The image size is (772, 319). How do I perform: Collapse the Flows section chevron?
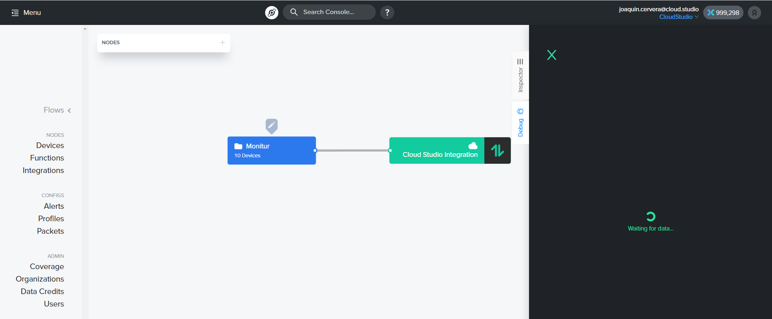[69, 111]
